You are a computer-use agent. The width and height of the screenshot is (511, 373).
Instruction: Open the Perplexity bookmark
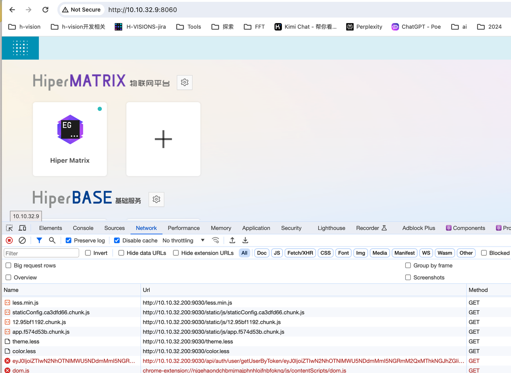coord(364,27)
